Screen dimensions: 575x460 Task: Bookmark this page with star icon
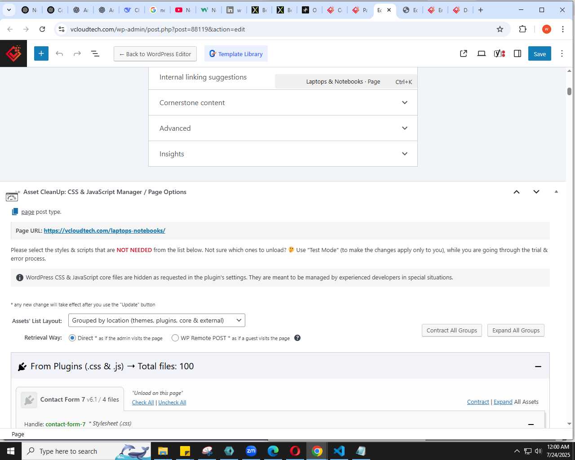(500, 29)
